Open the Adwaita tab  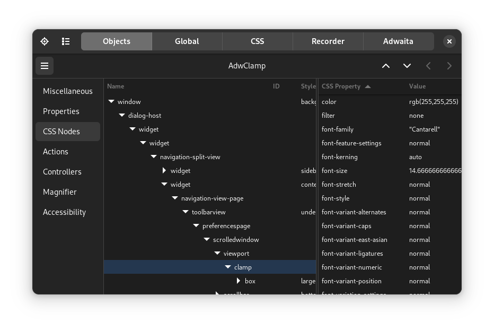coord(398,41)
